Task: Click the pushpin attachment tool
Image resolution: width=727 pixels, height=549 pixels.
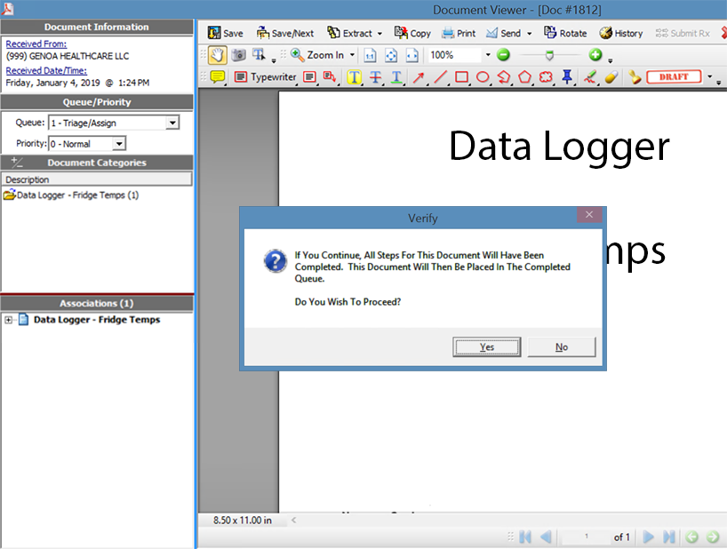Action: pos(567,77)
